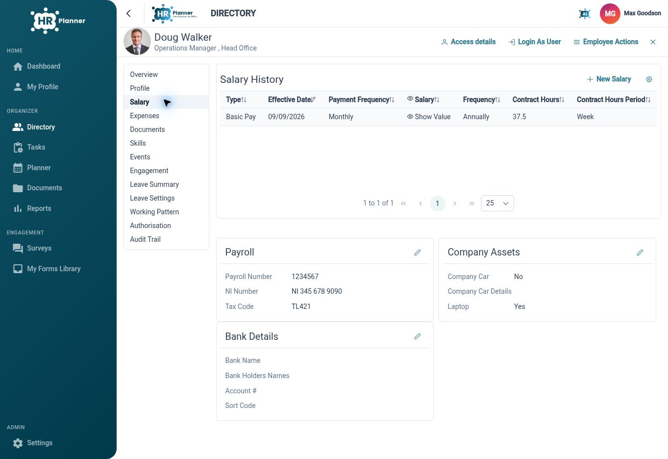Click the back arrow in the header
This screenshot has width=668, height=459.
click(128, 14)
